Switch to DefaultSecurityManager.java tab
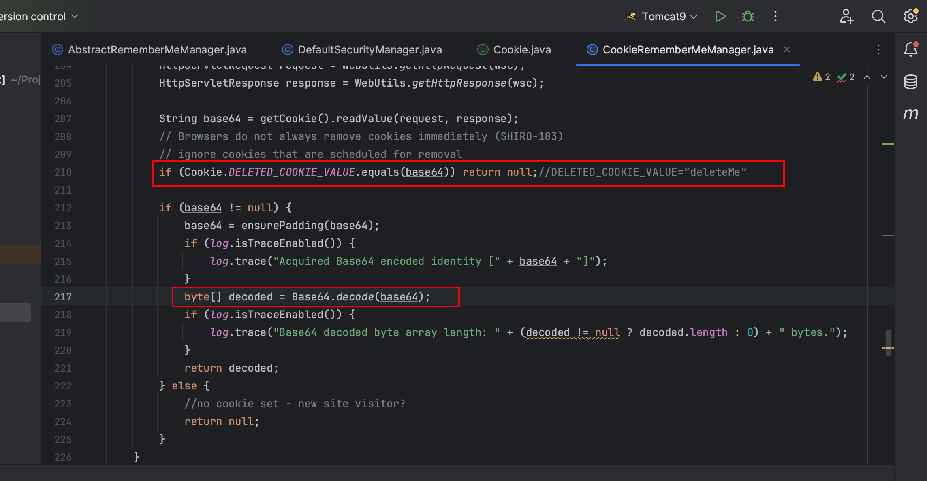The height and width of the screenshot is (481, 927). [362, 50]
